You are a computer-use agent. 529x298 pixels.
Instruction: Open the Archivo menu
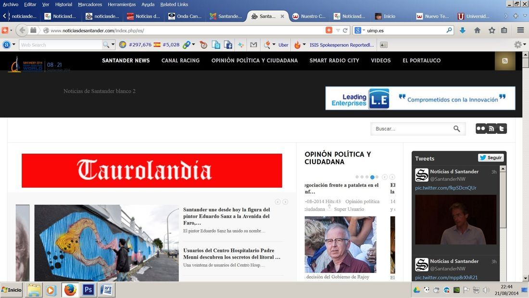11,4
